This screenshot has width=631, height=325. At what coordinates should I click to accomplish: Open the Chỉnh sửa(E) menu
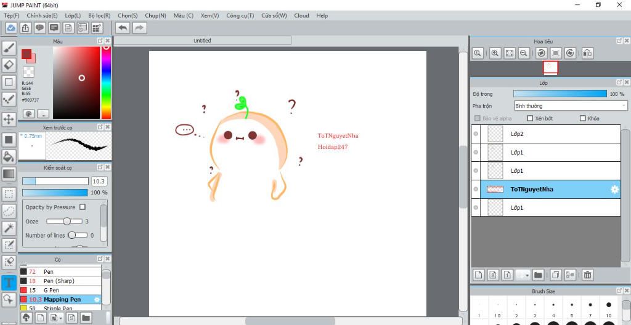(43, 15)
